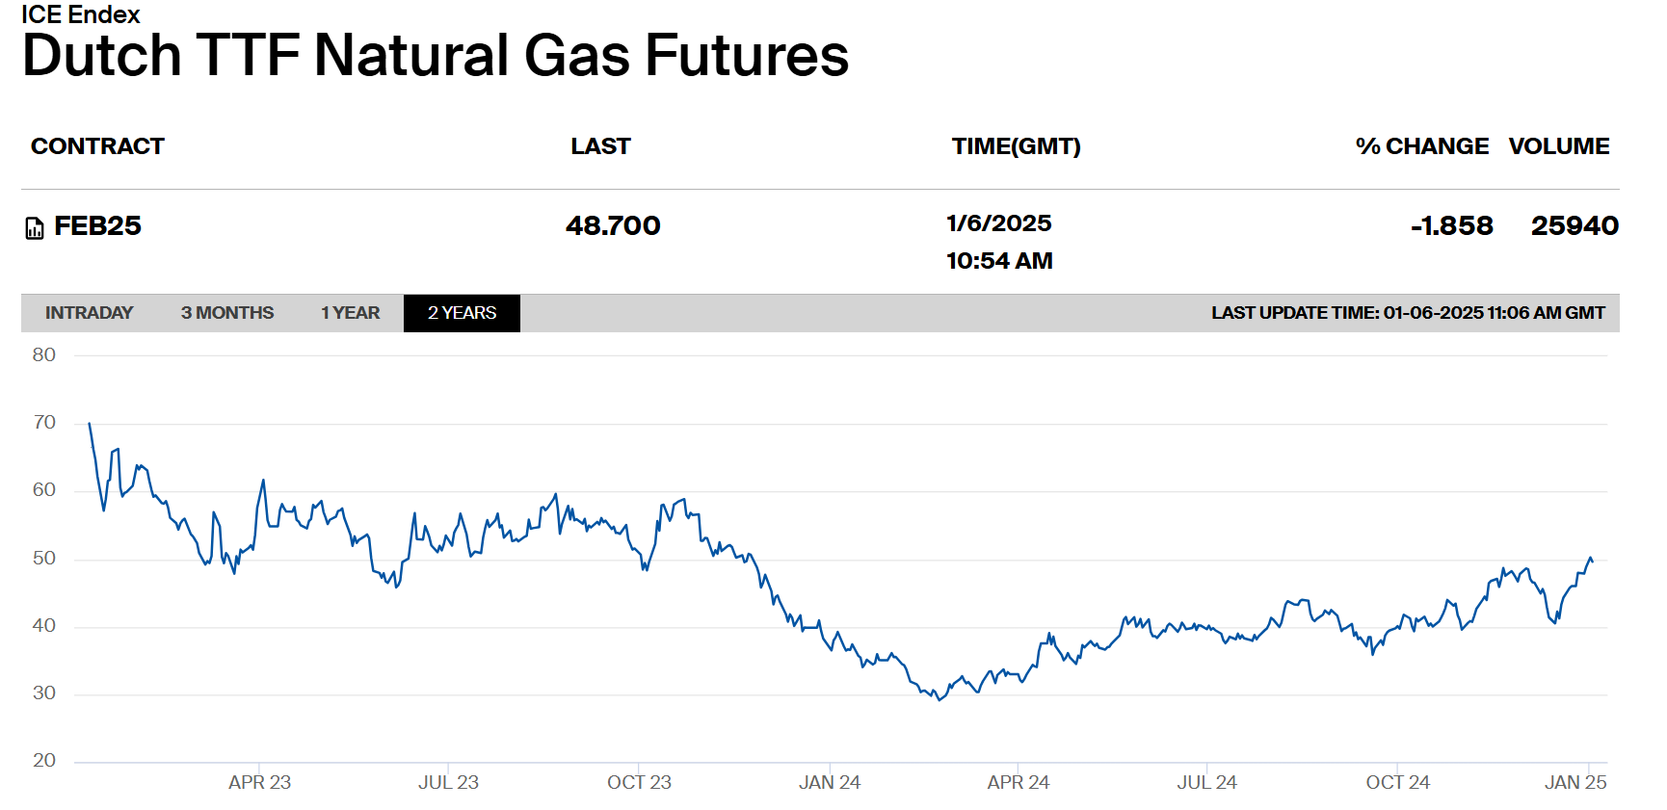Switch to the INTRADAY chart tab
This screenshot has height=810, width=1667.
point(89,313)
